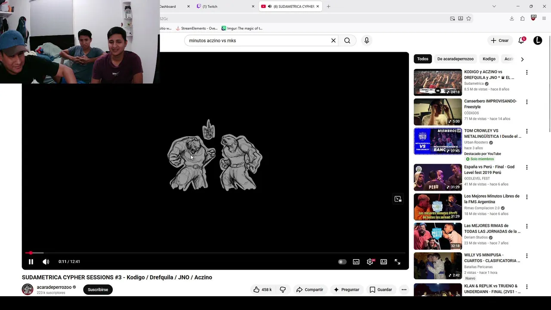
Task: Open options for KODIGO y ACZINO video
Action: click(526, 72)
